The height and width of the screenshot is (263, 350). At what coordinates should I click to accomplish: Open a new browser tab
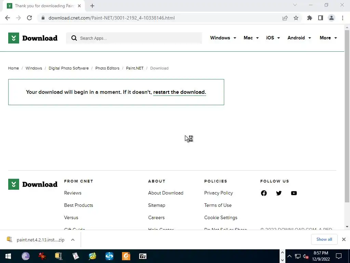(92, 6)
